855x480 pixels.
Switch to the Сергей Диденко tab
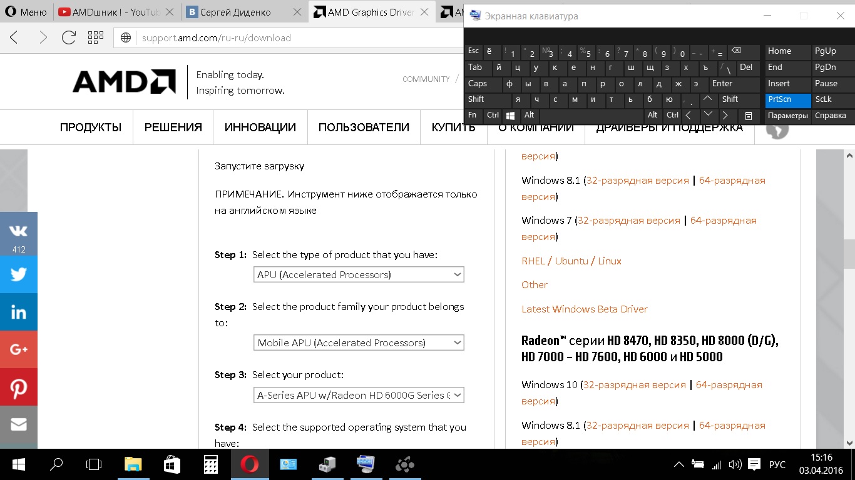click(237, 12)
